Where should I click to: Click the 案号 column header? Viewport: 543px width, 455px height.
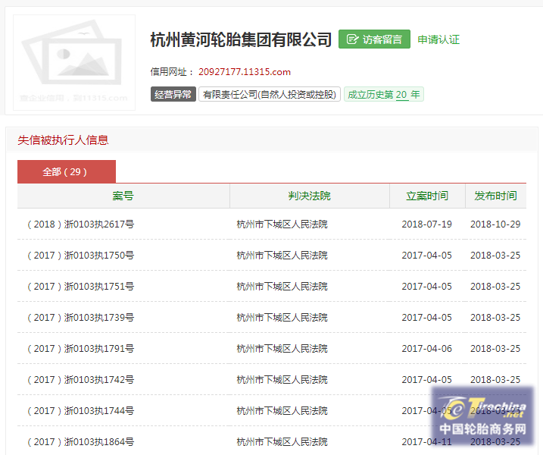point(123,196)
